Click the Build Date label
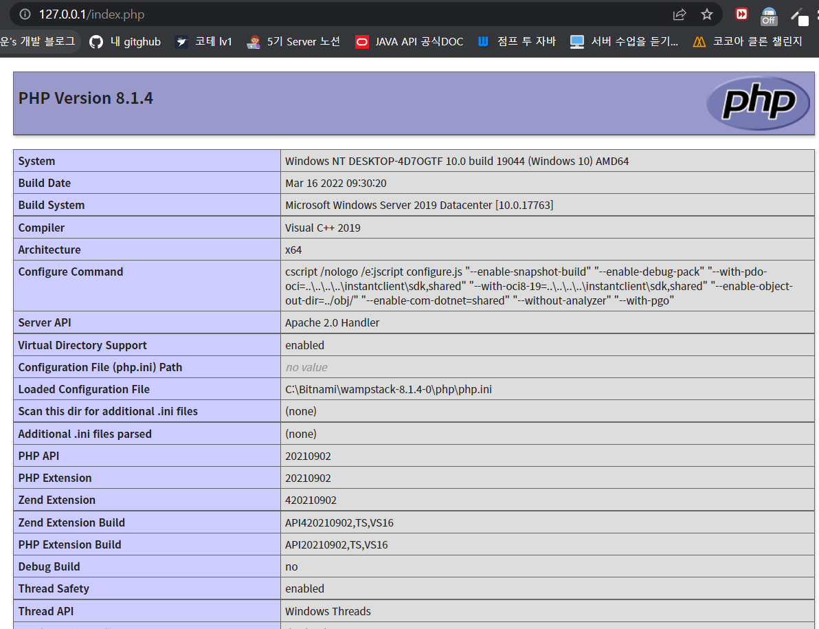Image resolution: width=819 pixels, height=629 pixels. click(x=45, y=183)
